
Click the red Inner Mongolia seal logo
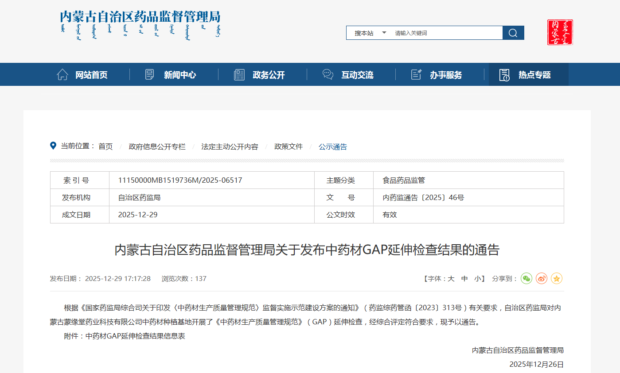(560, 32)
